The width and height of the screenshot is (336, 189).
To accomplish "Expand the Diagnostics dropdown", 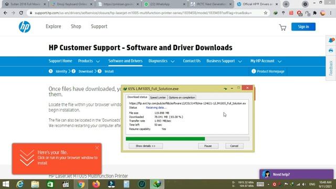I will (x=162, y=61).
